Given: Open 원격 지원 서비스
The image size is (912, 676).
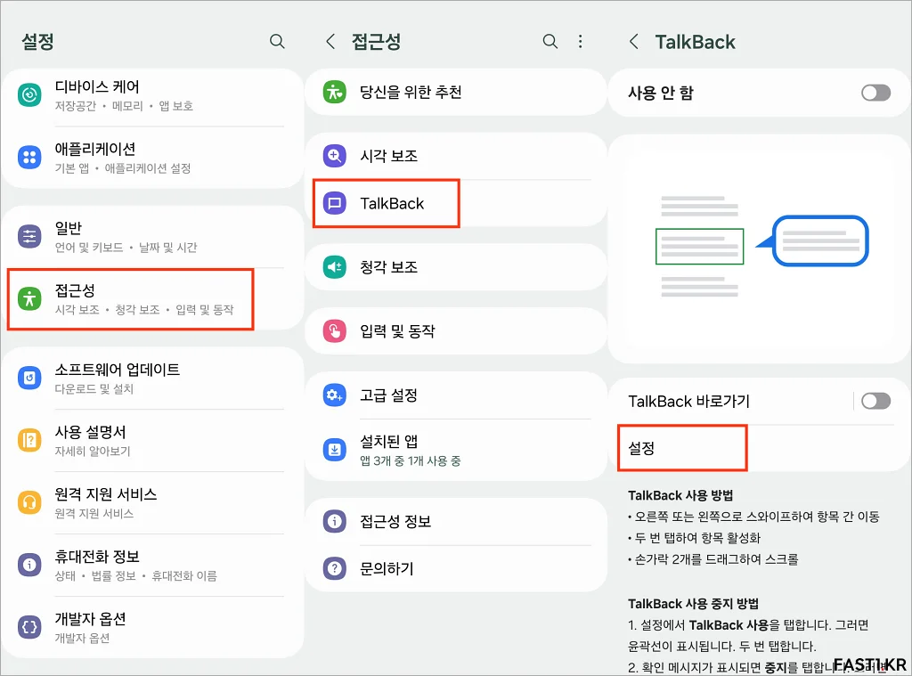Looking at the screenshot, I should pos(153,503).
